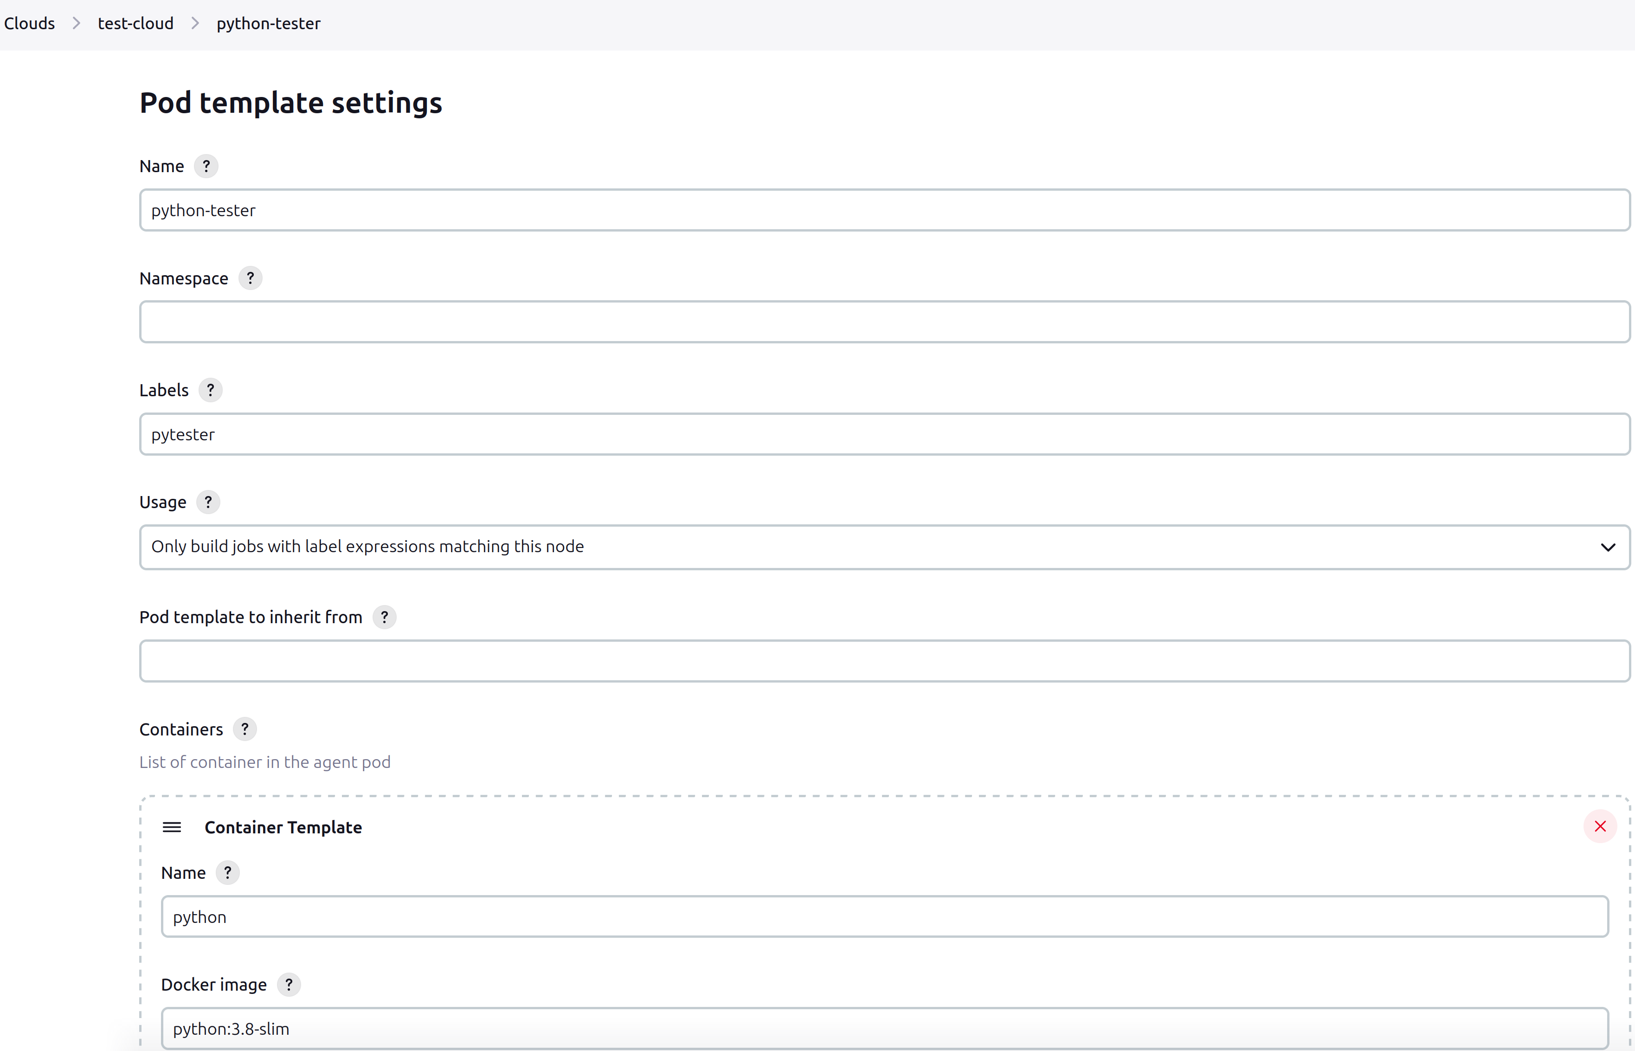This screenshot has width=1635, height=1051.
Task: Open the Usage dropdown
Action: 884,547
